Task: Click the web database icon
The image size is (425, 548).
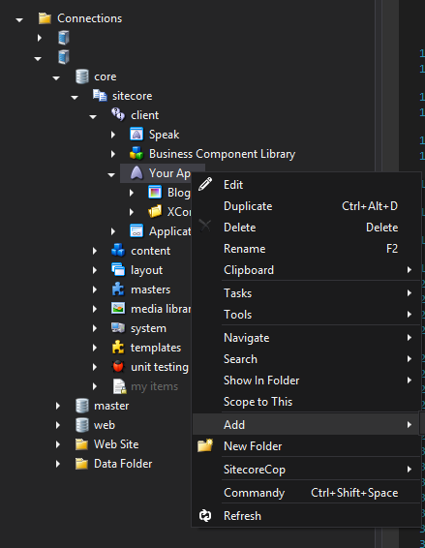Action: pos(82,425)
